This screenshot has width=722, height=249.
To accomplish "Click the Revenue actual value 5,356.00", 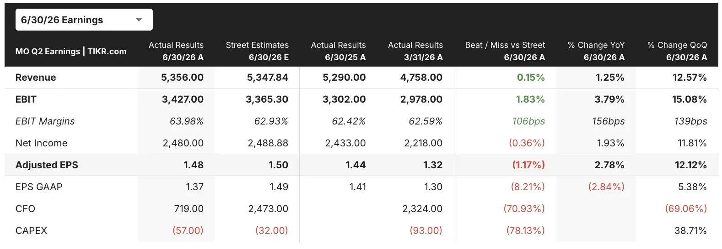I will point(182,78).
